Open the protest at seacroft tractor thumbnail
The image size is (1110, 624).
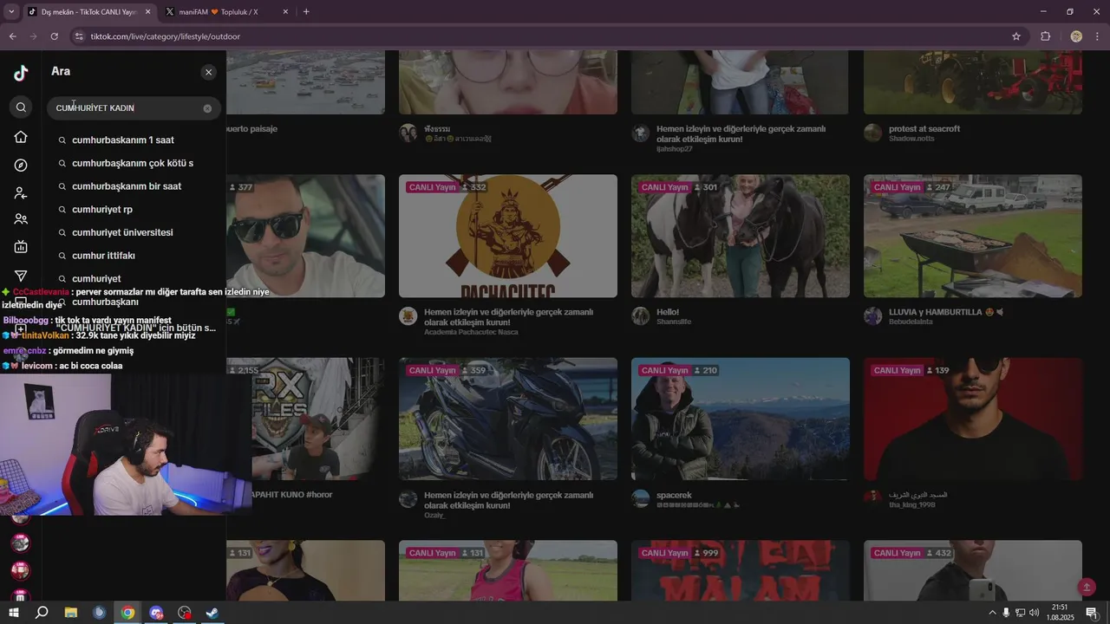coord(973,81)
